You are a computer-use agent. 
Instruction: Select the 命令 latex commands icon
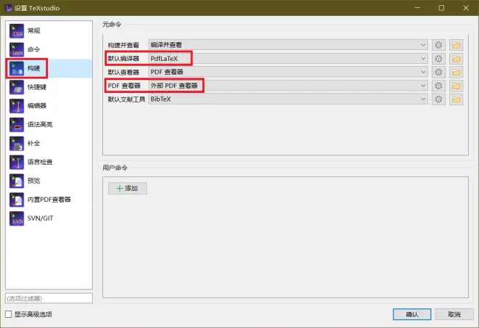[17, 50]
